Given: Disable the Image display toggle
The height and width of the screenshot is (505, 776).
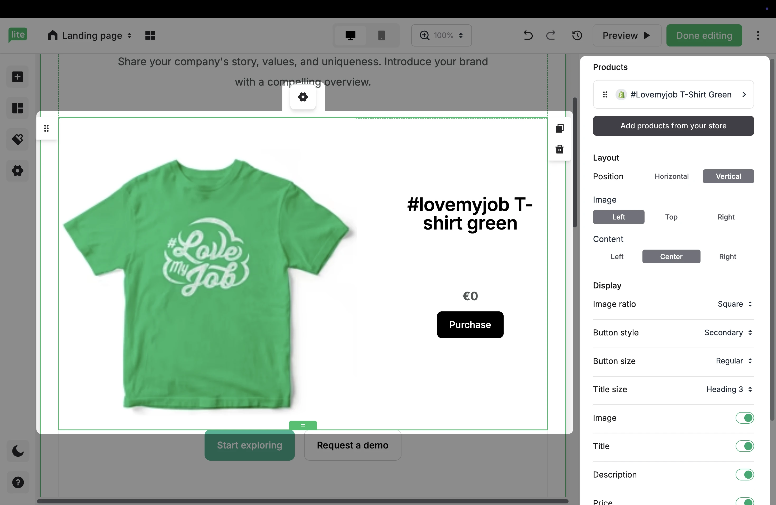Looking at the screenshot, I should (x=744, y=418).
